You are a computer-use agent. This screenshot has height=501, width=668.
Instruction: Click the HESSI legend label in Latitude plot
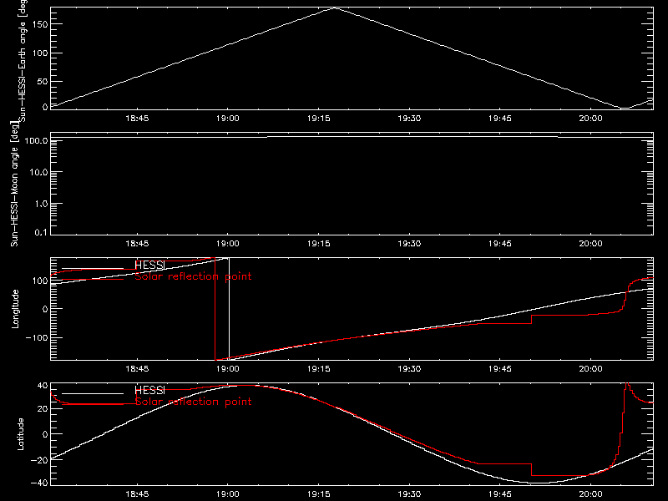[x=149, y=390]
